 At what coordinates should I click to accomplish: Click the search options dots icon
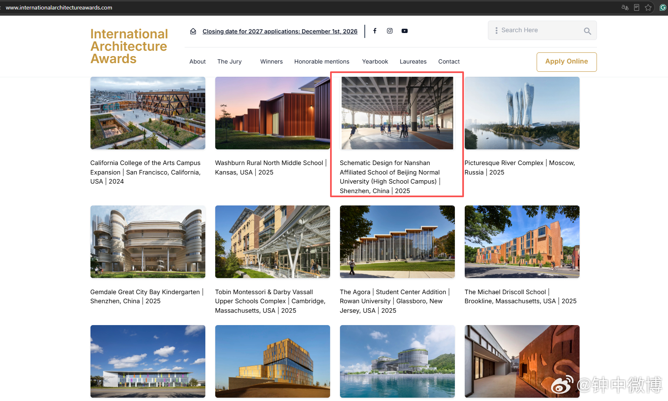pos(496,31)
